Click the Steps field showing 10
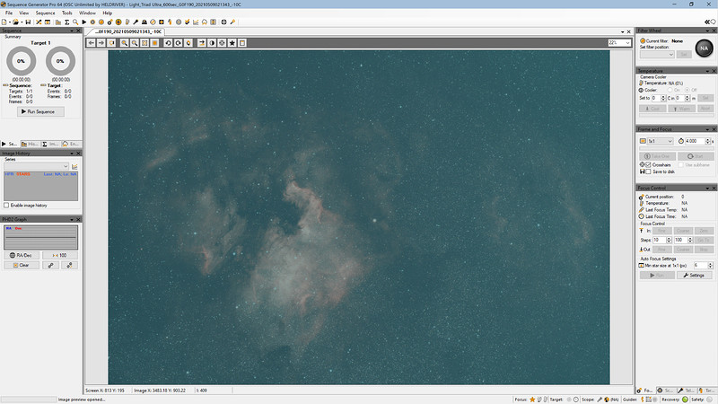The height and width of the screenshot is (404, 718). point(659,240)
